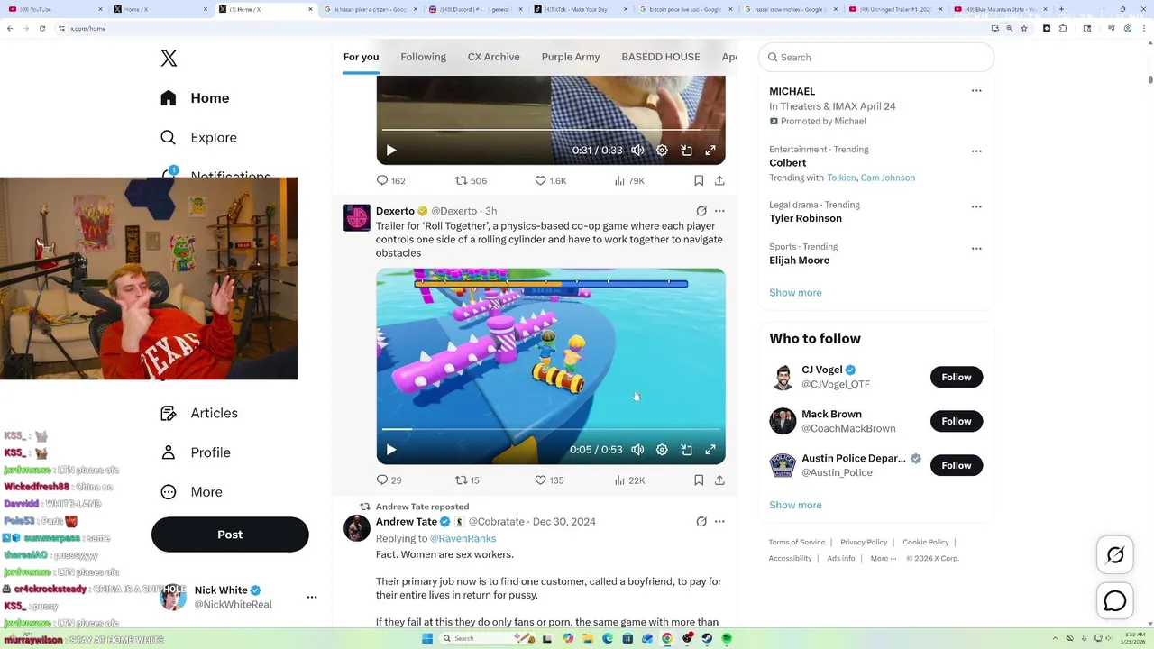Show more in Who to follow
The height and width of the screenshot is (649, 1154).
pyautogui.click(x=795, y=505)
